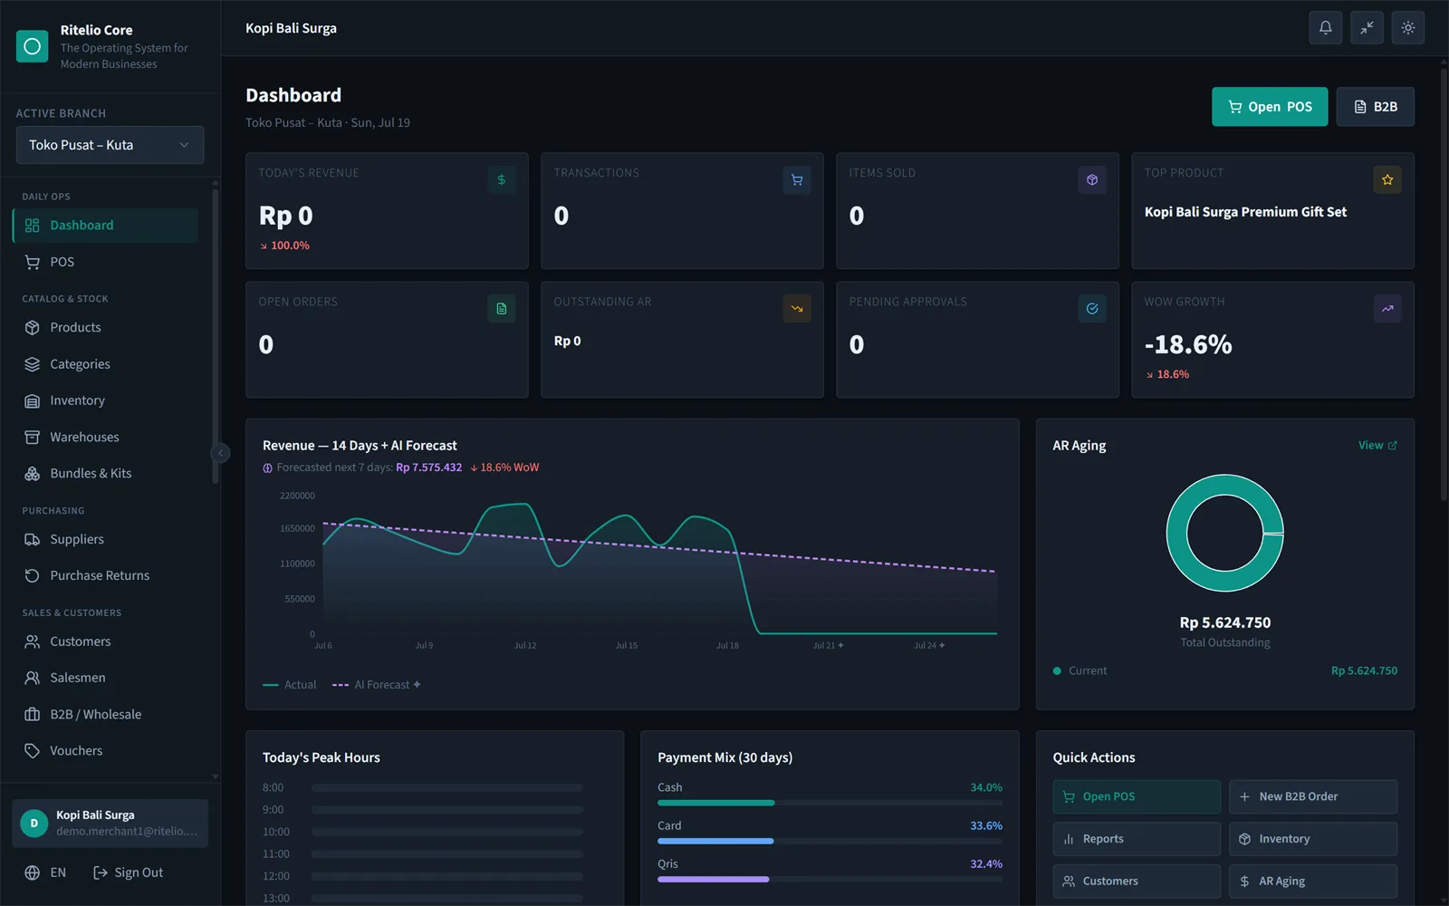1449x906 pixels.
Task: Toggle the AI Forecast legend entry
Action: pos(377,685)
